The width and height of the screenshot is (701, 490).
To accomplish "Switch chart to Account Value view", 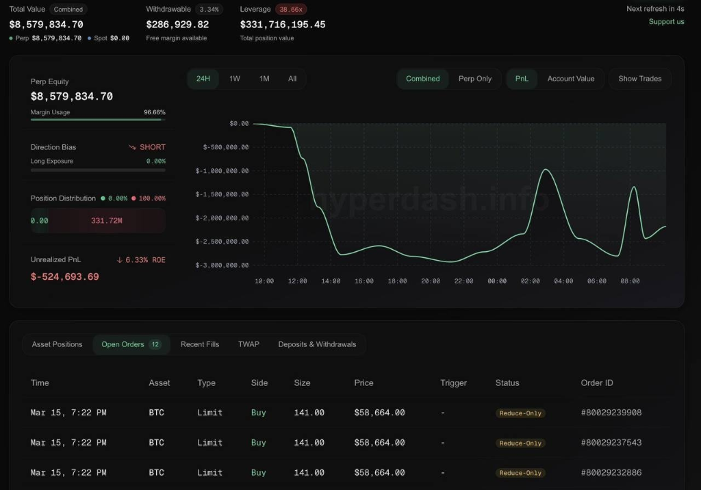I will pyautogui.click(x=571, y=79).
